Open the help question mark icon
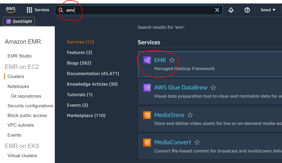This screenshot has height=163, width=282. pos(247,10)
